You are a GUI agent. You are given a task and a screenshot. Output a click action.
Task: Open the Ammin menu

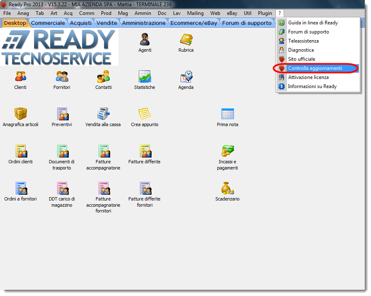pyautogui.click(x=143, y=13)
